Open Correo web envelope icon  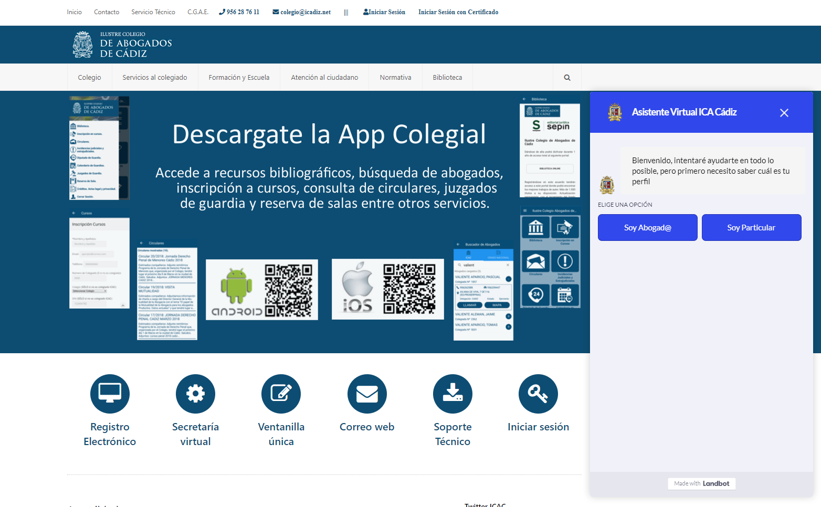coord(367,394)
